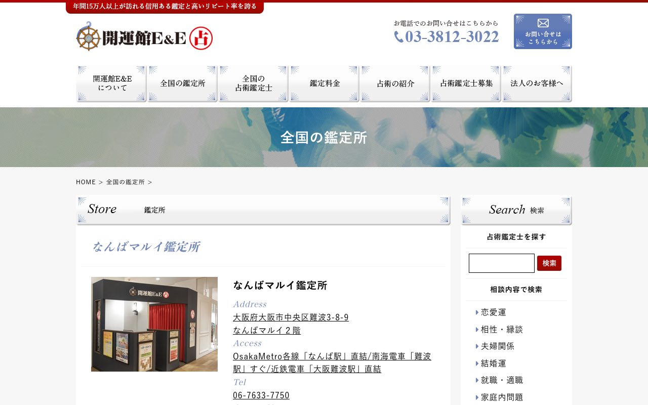The image size is (648, 405).
Task: Click the store phone number 06-7633-7750
Action: tap(261, 395)
